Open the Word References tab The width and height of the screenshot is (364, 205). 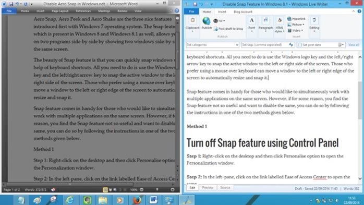pyautogui.click(x=83, y=11)
